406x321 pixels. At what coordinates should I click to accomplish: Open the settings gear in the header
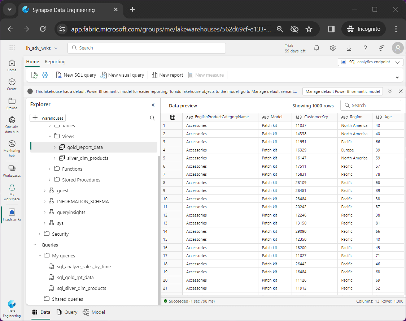pyautogui.click(x=333, y=48)
